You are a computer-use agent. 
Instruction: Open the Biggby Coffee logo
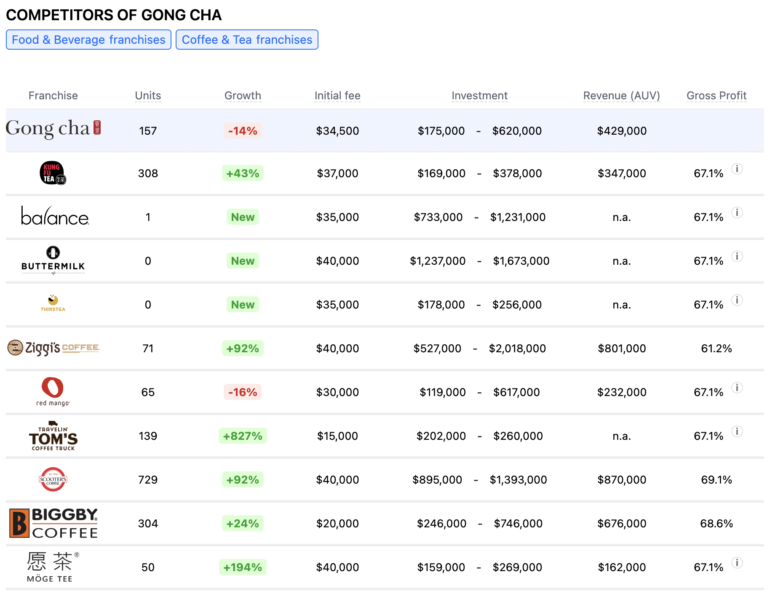click(53, 523)
